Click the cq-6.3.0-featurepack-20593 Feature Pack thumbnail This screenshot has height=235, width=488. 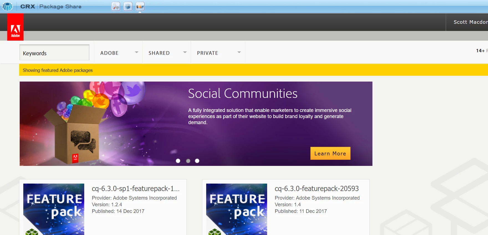tap(237, 209)
